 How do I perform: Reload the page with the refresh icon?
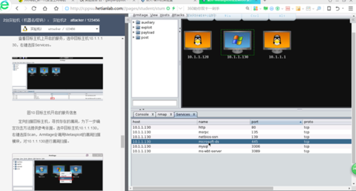(x=34, y=9)
